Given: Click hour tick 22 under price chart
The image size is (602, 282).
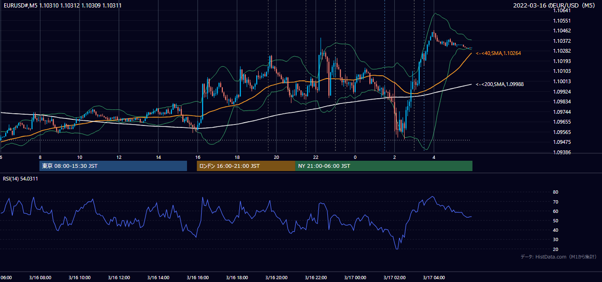Looking at the screenshot, I should click(316, 157).
